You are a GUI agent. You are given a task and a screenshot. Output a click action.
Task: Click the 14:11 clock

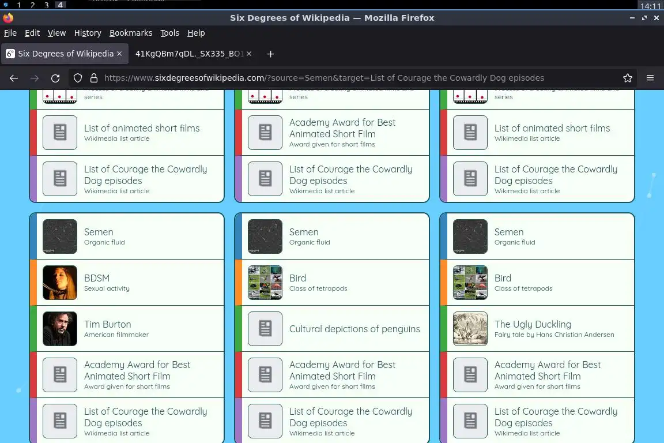pos(650,6)
